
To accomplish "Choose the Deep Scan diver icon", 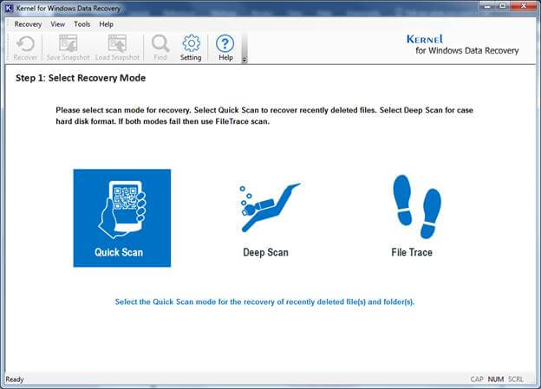I will 270,207.
